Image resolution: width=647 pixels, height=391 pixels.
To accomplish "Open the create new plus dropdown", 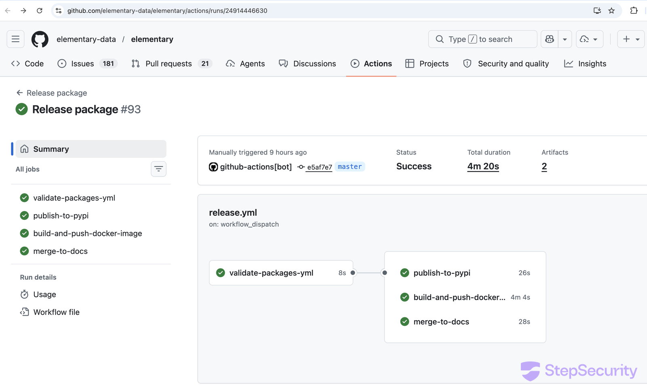I will (631, 39).
